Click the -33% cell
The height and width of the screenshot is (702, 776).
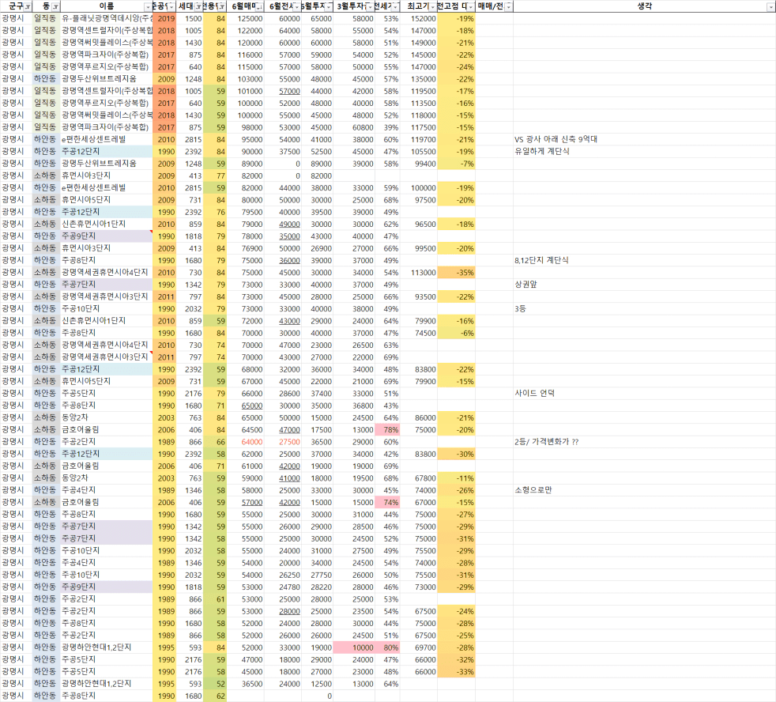[x=456, y=672]
